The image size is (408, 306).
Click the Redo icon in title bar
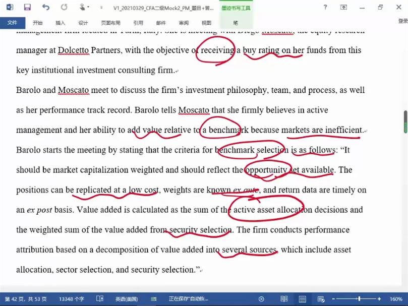pyautogui.click(x=64, y=8)
